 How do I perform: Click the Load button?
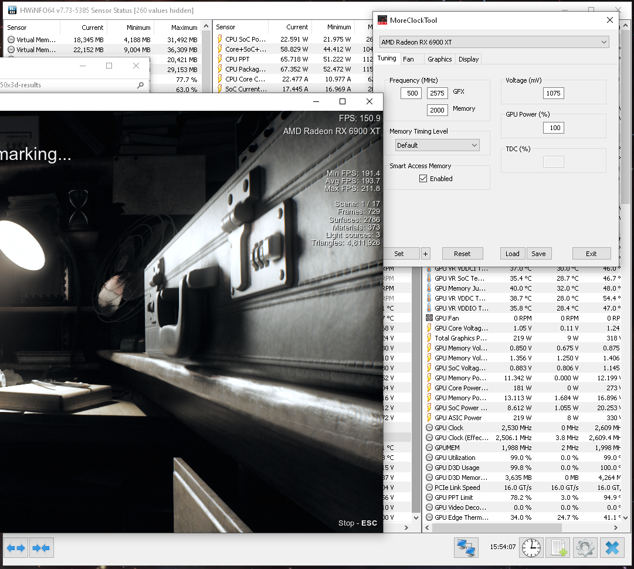point(512,254)
